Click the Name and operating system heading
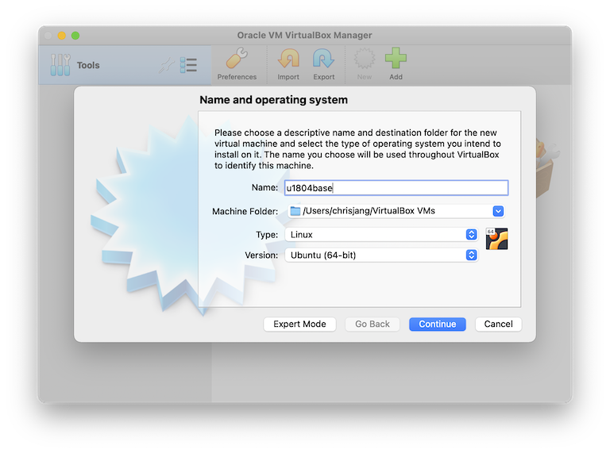This screenshot has width=610, height=453. coord(273,100)
